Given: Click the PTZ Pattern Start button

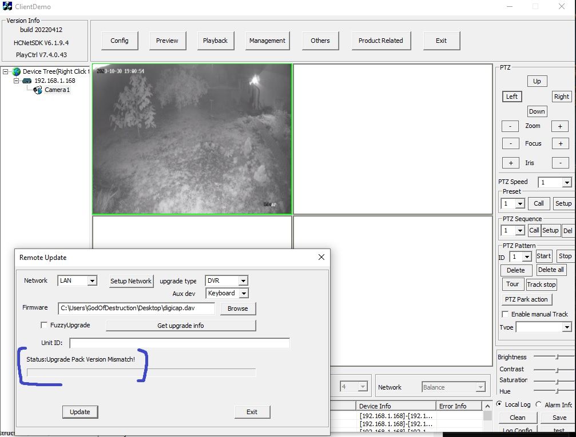Looking at the screenshot, I should point(543,256).
